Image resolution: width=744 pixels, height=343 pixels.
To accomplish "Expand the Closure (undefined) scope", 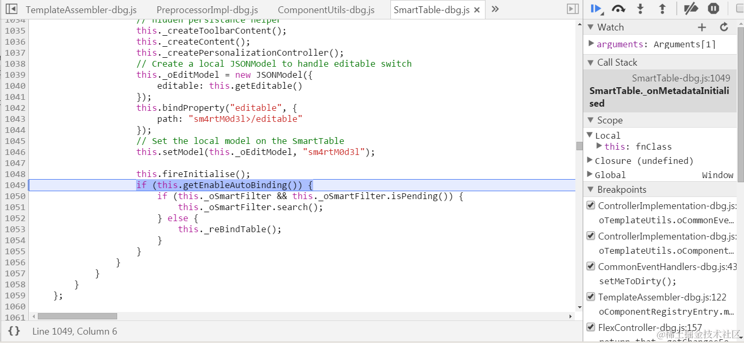I will click(x=590, y=160).
